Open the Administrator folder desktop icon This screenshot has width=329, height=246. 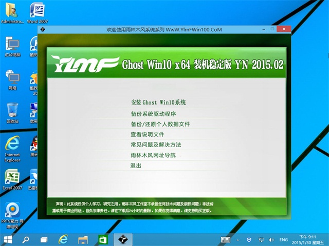(x=12, y=12)
